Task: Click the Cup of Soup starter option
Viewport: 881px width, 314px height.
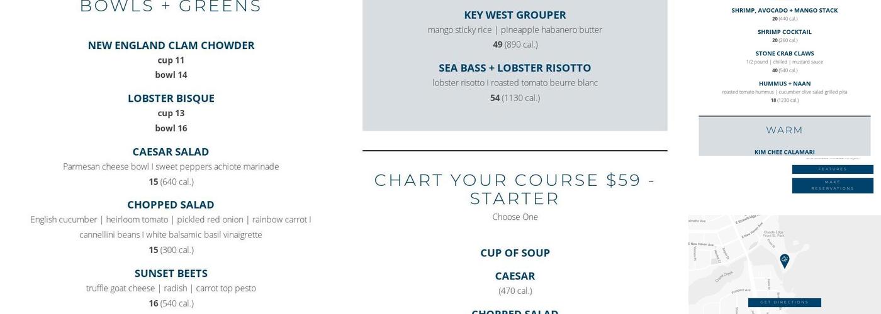Action: pyautogui.click(x=515, y=253)
